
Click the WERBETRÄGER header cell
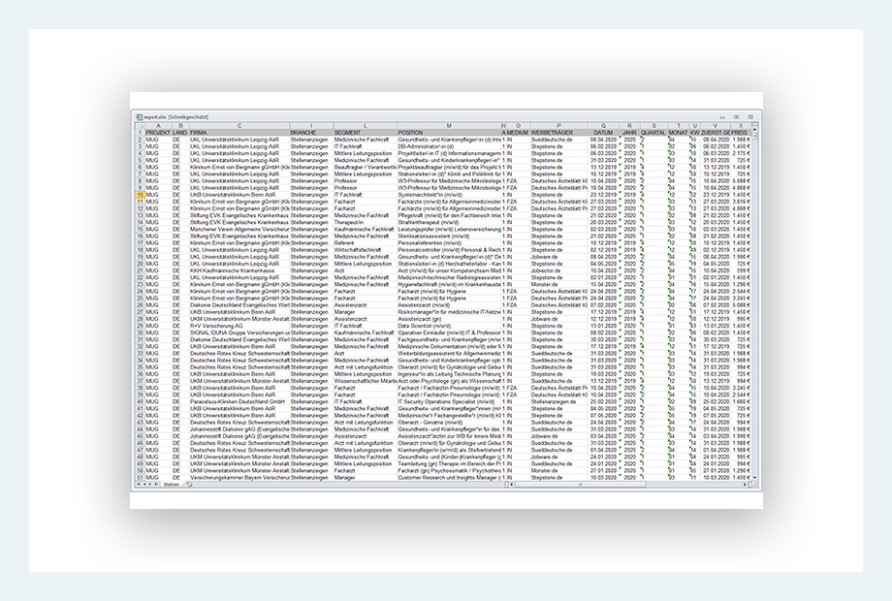[x=558, y=133]
